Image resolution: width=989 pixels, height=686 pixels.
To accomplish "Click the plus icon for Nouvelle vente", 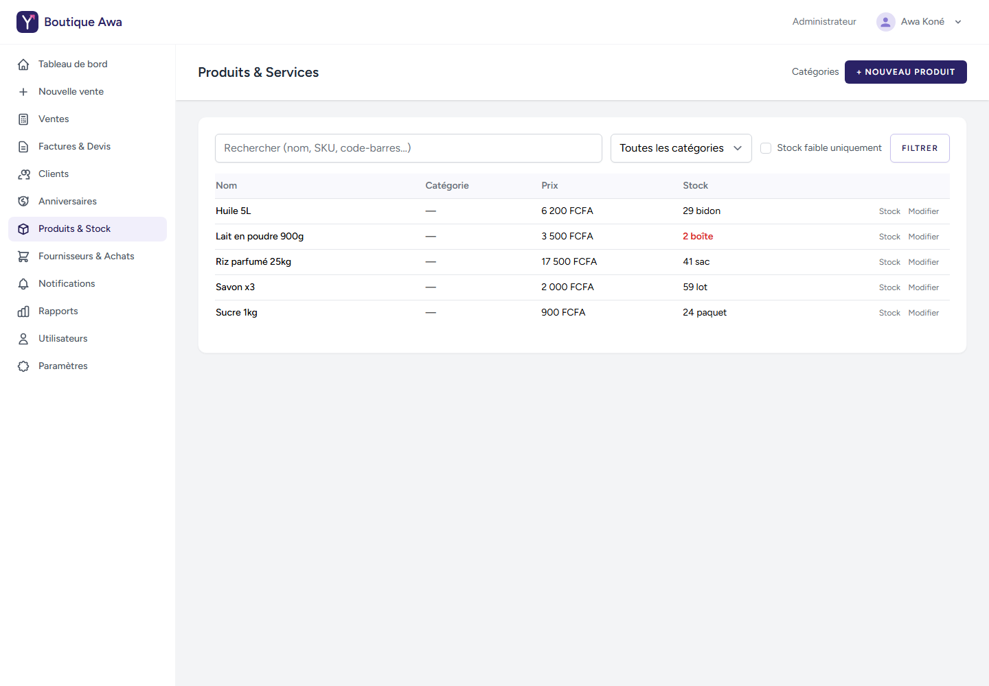I will click(x=23, y=92).
